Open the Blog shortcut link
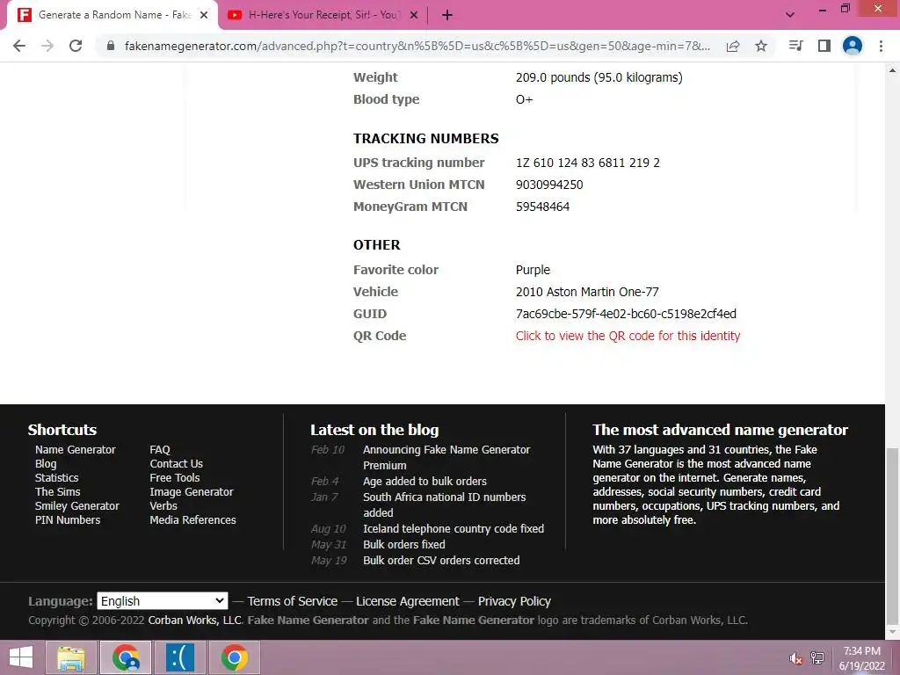Viewport: 900px width, 675px height. pyautogui.click(x=46, y=464)
